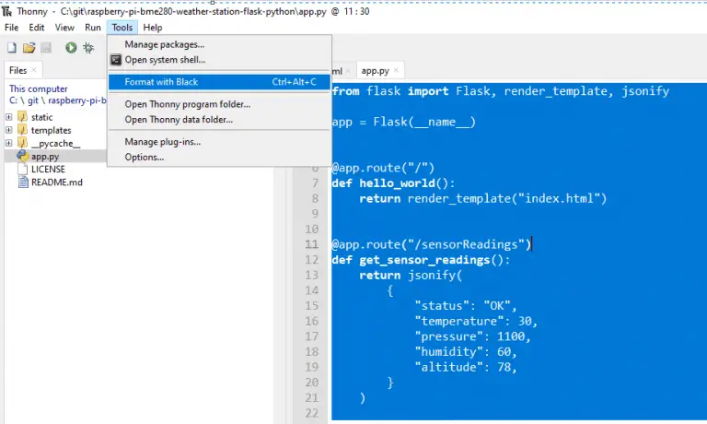
Task: Close the open Tools menu
Action: (x=122, y=28)
